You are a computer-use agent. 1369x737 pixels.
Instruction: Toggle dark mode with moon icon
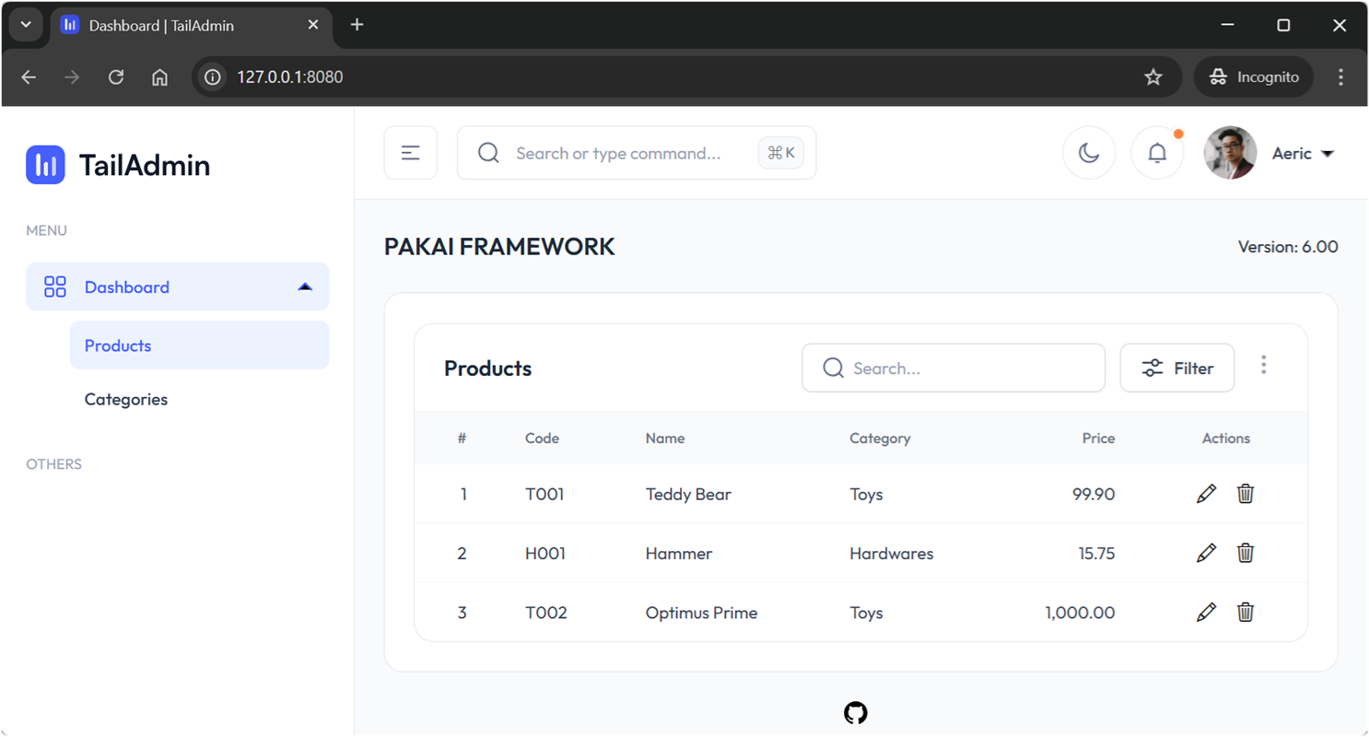(x=1089, y=153)
